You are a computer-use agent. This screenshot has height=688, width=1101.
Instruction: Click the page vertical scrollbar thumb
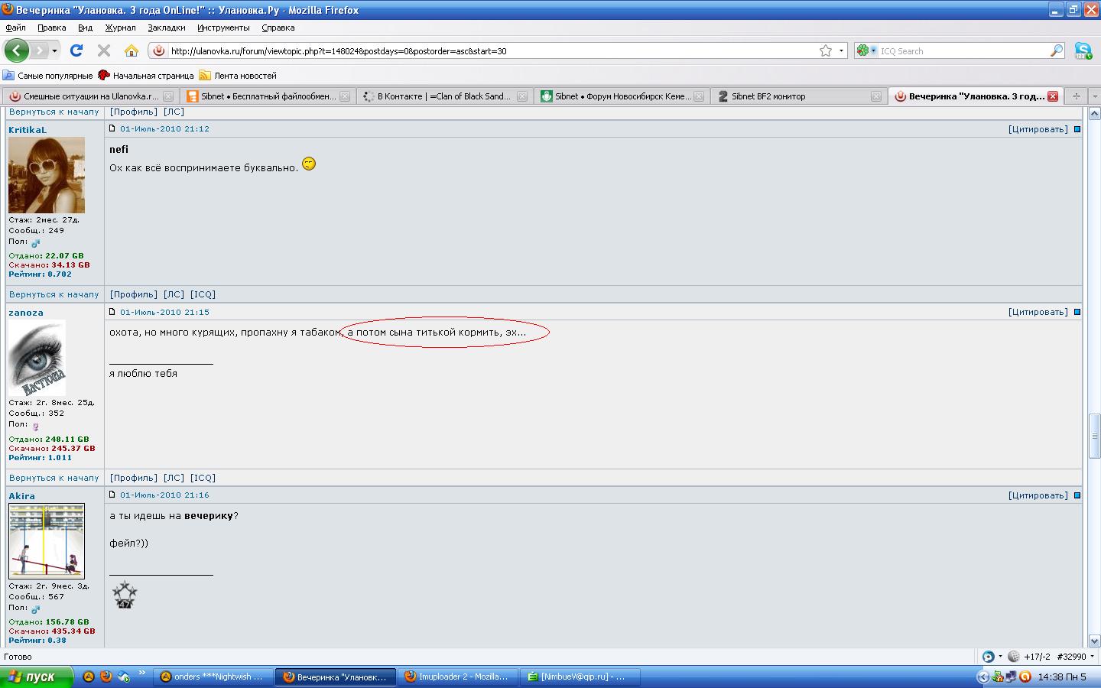pyautogui.click(x=1094, y=436)
